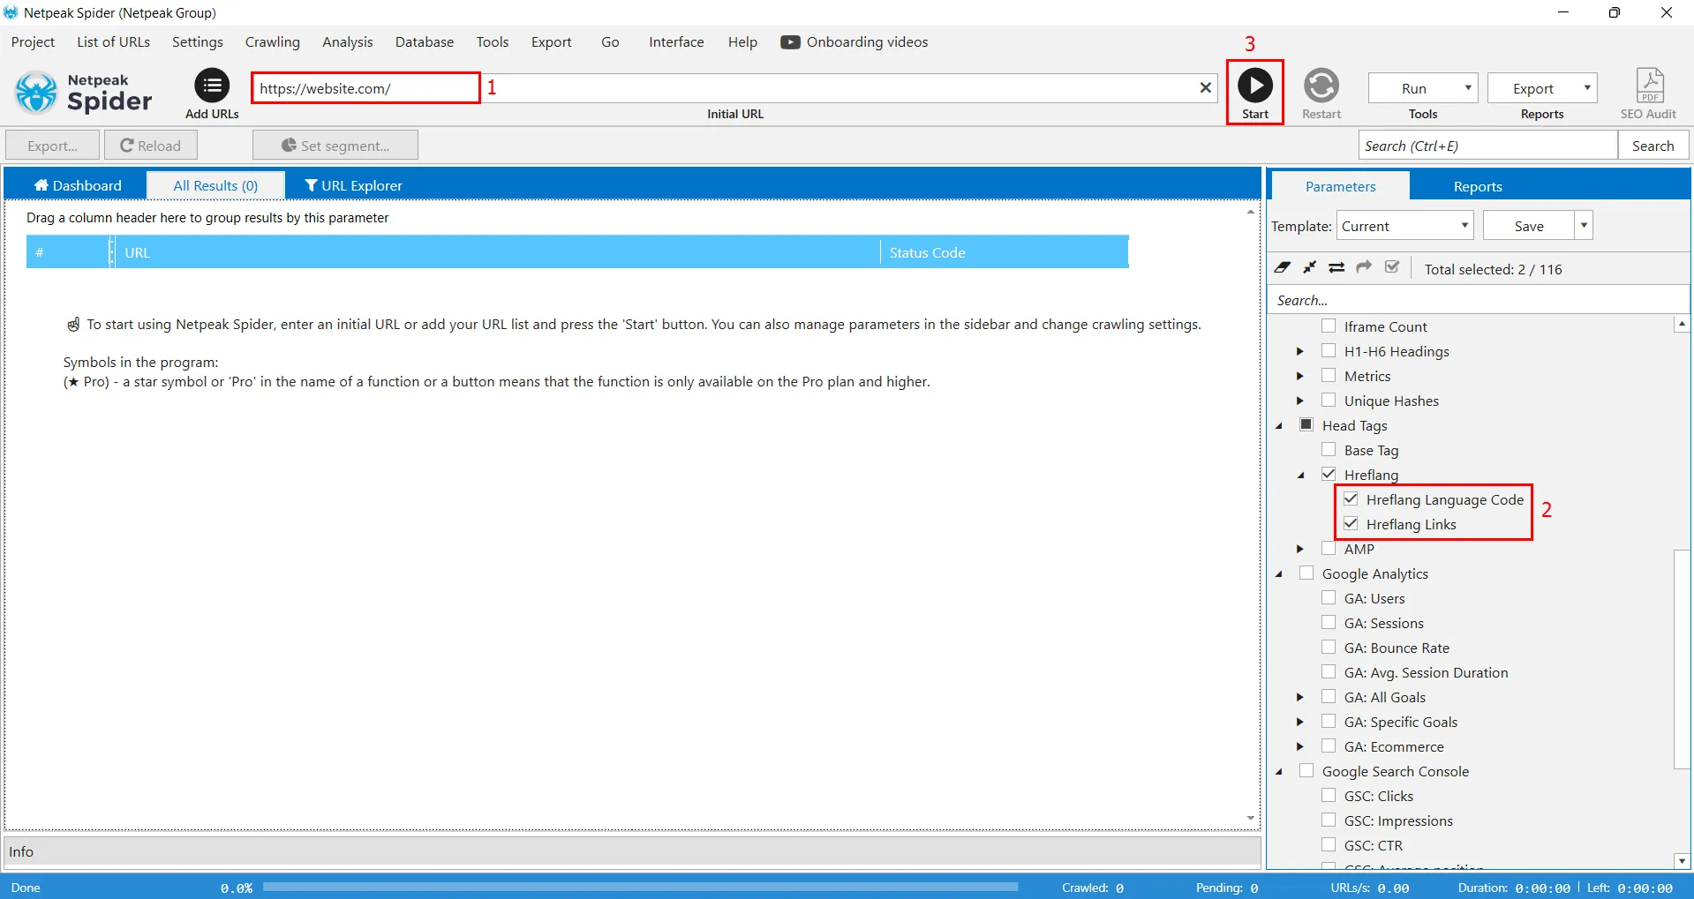This screenshot has height=899, width=1694.
Task: Click the Netpeak Spider logo
Action: pyautogui.click(x=84, y=93)
